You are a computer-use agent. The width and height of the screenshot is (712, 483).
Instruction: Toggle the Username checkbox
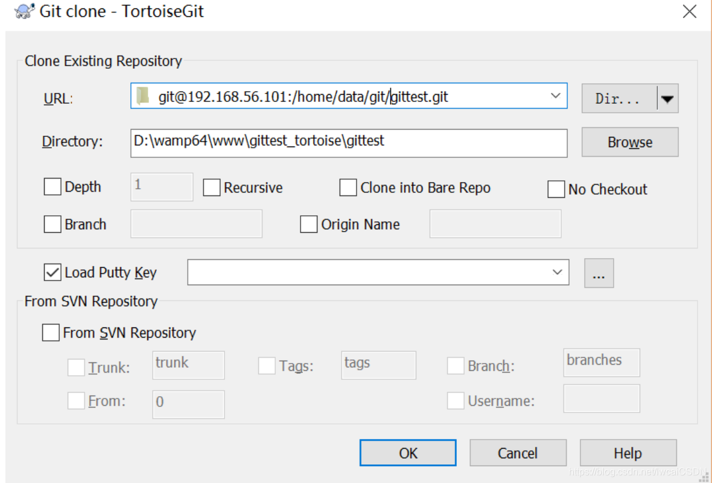456,401
